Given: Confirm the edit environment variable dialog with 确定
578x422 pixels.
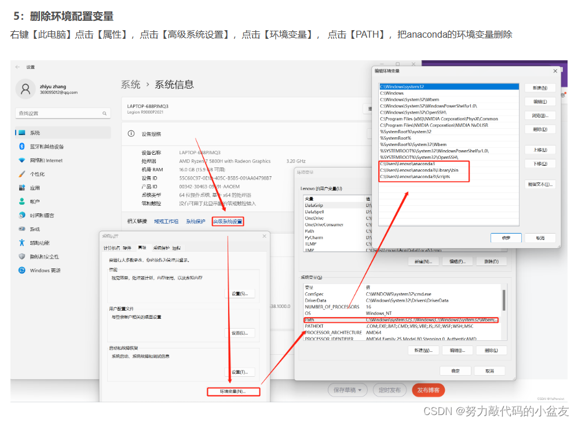Looking at the screenshot, I should pos(506,238).
